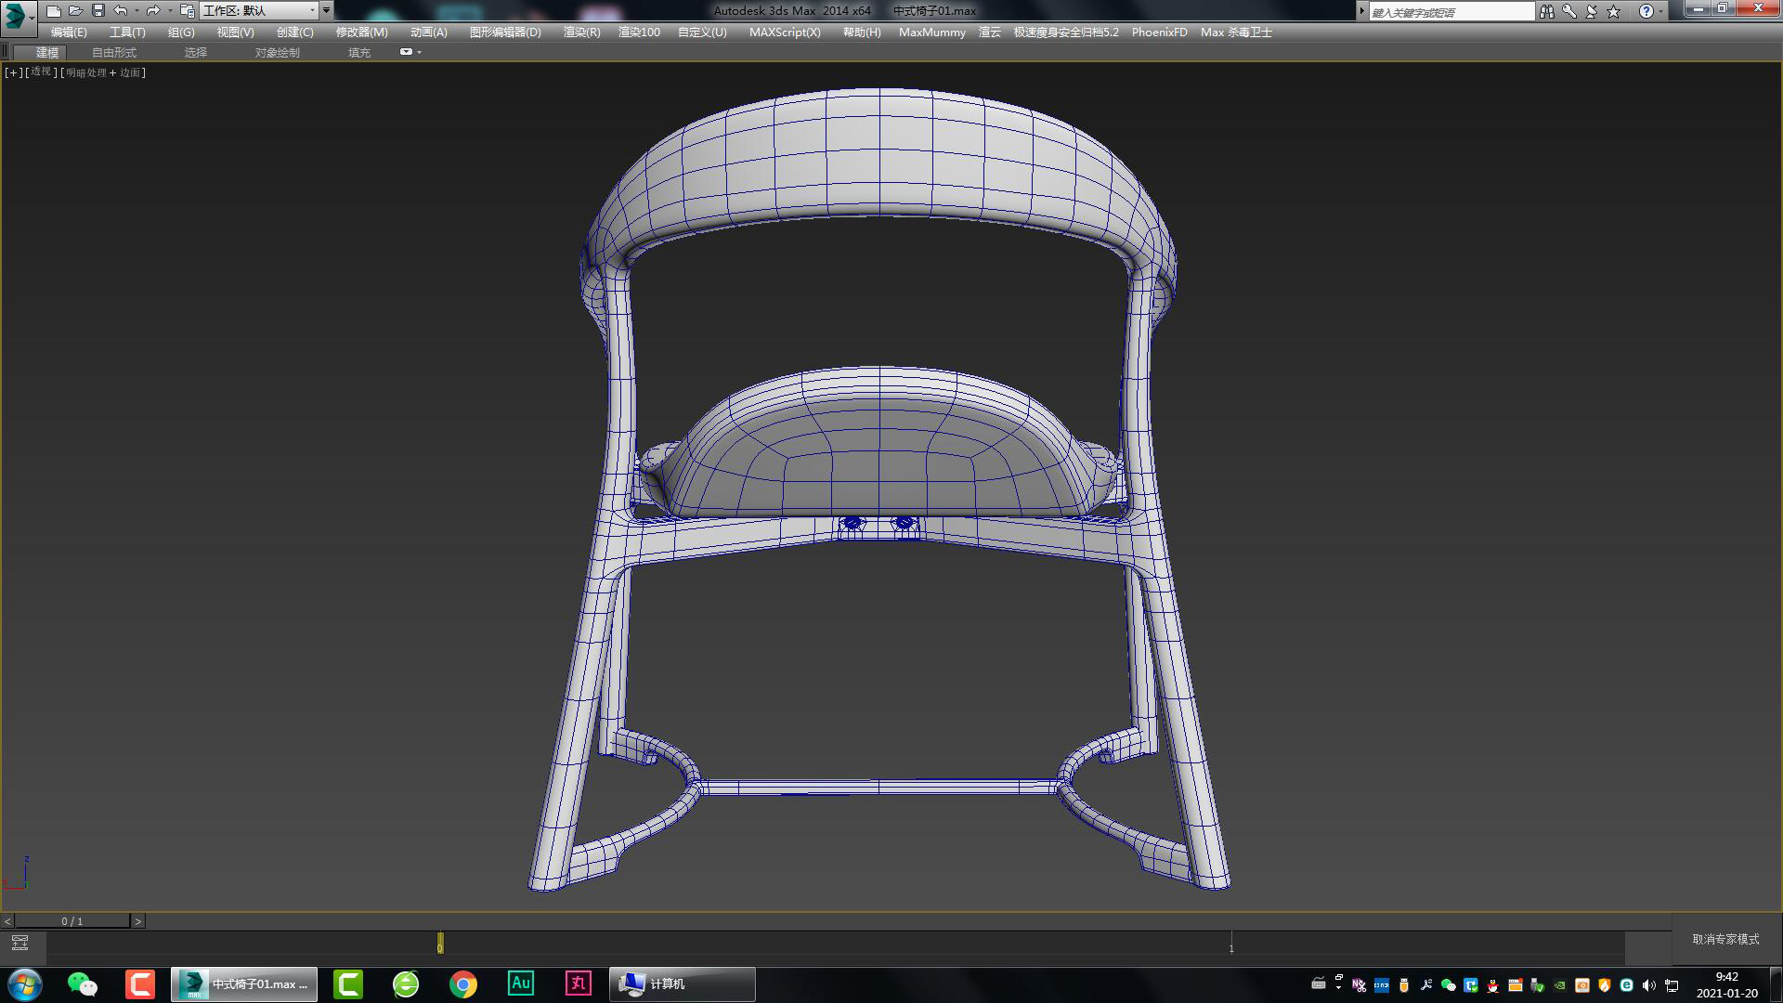Create a new scene with the New icon
1783x1003 pixels.
[x=56, y=10]
